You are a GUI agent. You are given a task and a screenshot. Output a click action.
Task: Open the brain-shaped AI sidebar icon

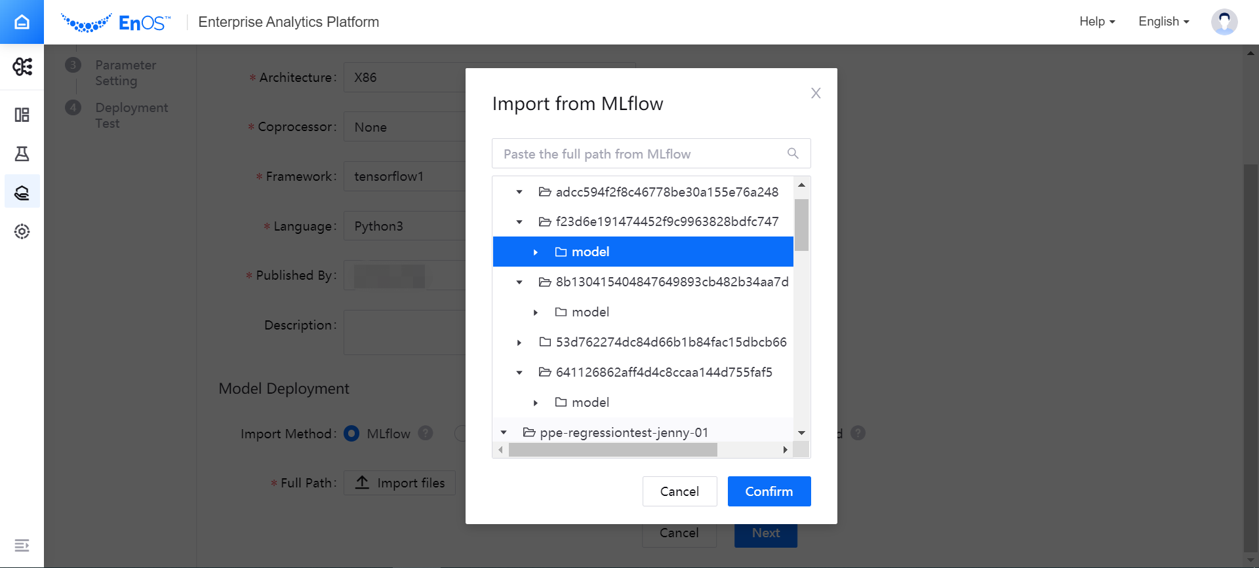pos(22,66)
